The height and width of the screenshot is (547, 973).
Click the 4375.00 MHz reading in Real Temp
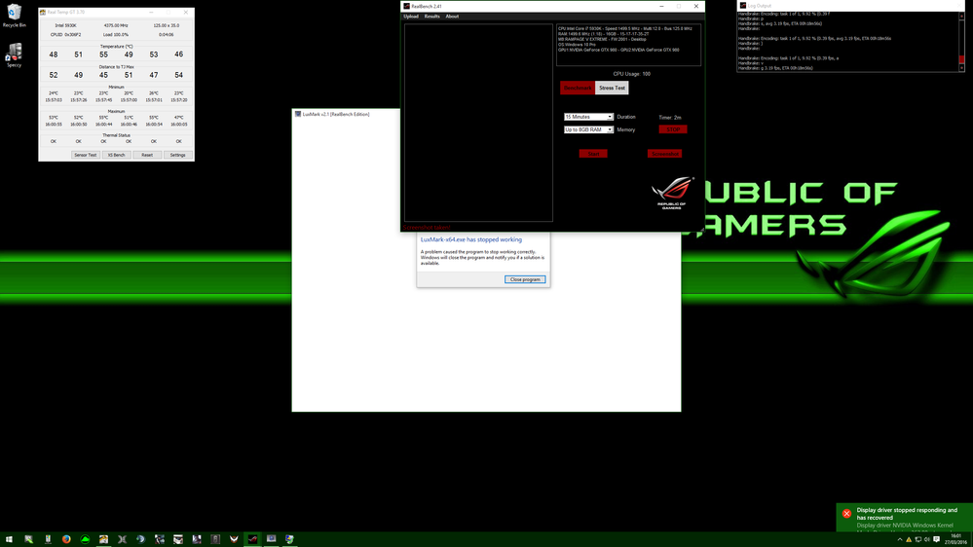click(x=116, y=25)
